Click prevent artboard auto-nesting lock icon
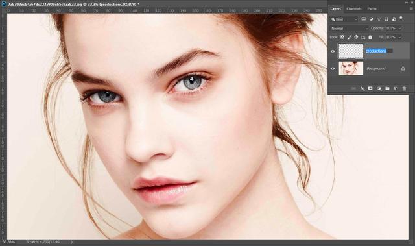Screen dimensions: 415x246 363,37
